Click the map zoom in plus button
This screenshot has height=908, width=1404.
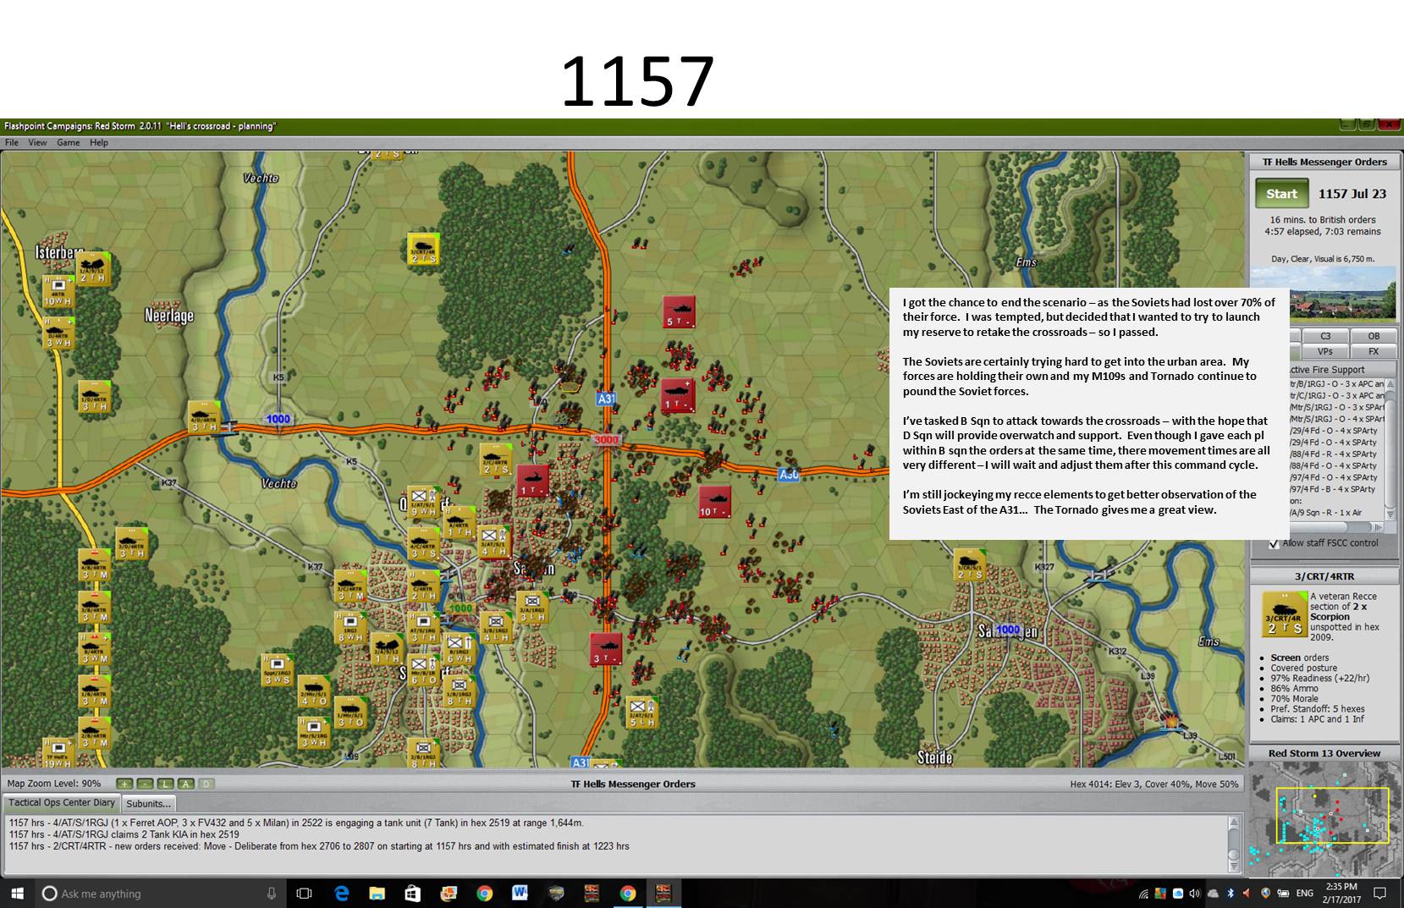(124, 784)
